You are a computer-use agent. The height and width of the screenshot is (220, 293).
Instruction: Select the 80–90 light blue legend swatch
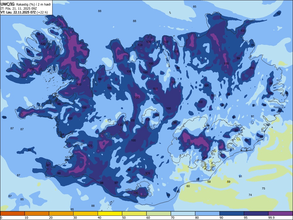click(x=207, y=214)
